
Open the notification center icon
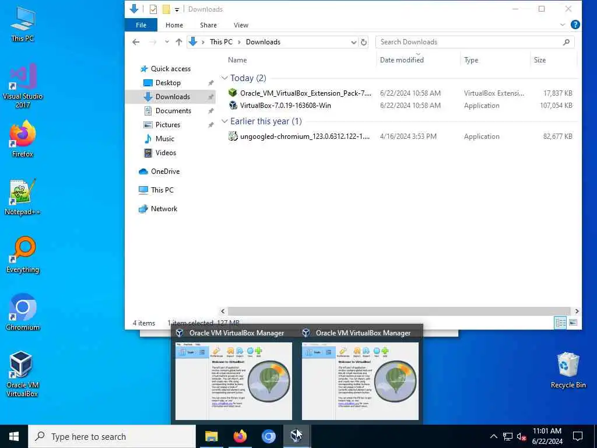point(578,436)
